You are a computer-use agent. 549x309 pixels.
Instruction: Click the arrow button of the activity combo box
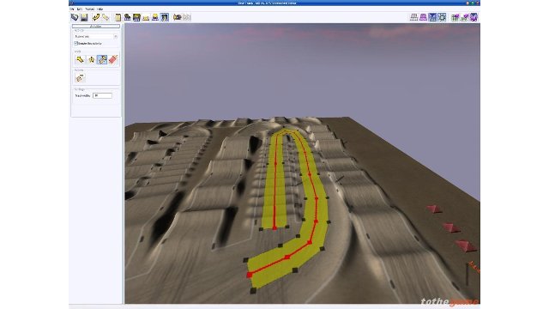[x=116, y=36]
